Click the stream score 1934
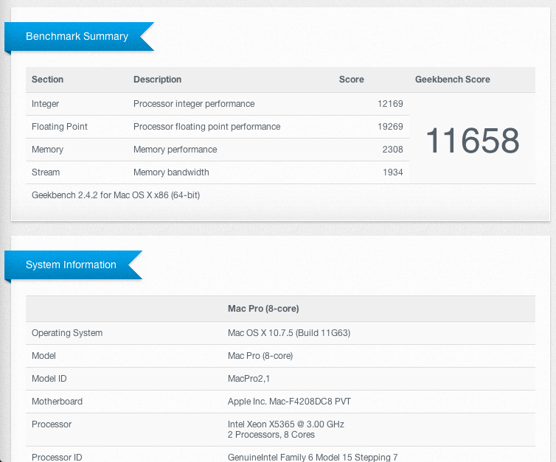 click(x=393, y=172)
